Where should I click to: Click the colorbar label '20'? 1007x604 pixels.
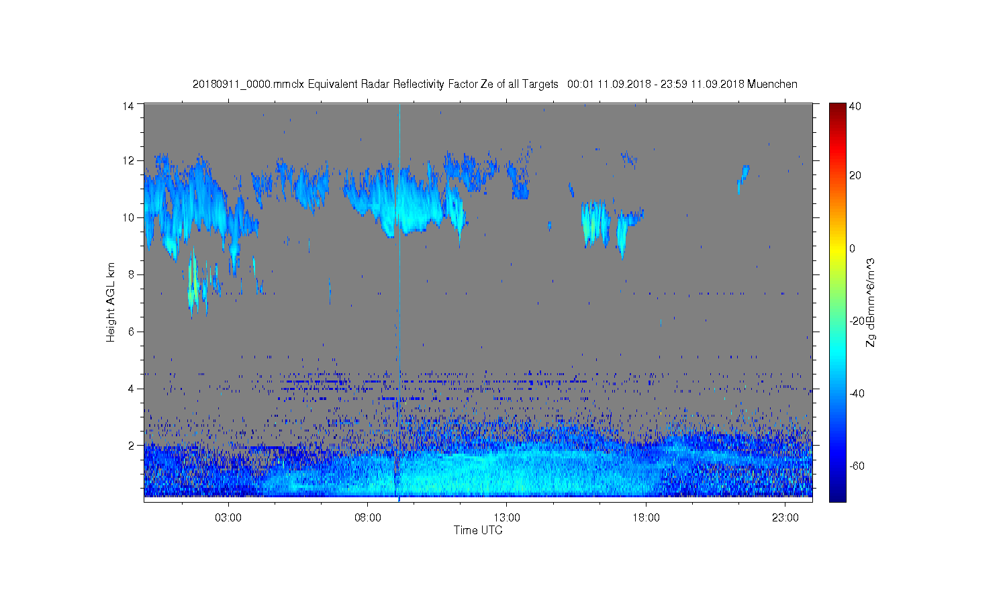(x=855, y=176)
